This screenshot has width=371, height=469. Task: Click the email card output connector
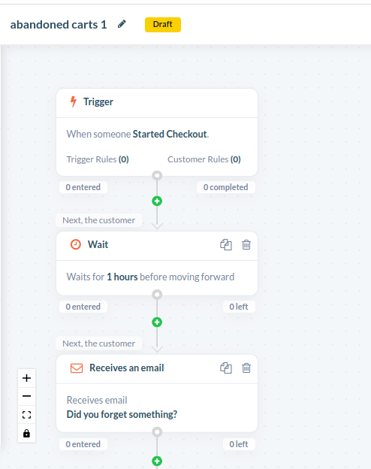pos(157,432)
